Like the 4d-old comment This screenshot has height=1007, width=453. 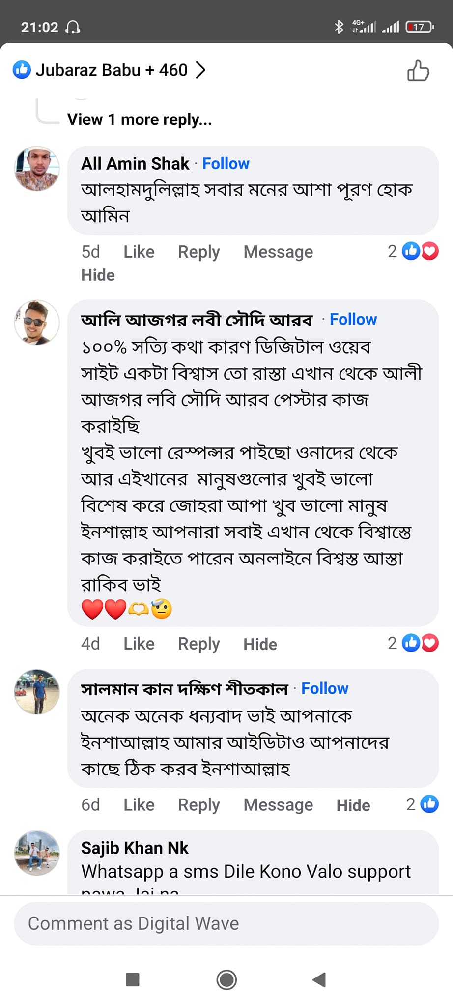pyautogui.click(x=139, y=644)
